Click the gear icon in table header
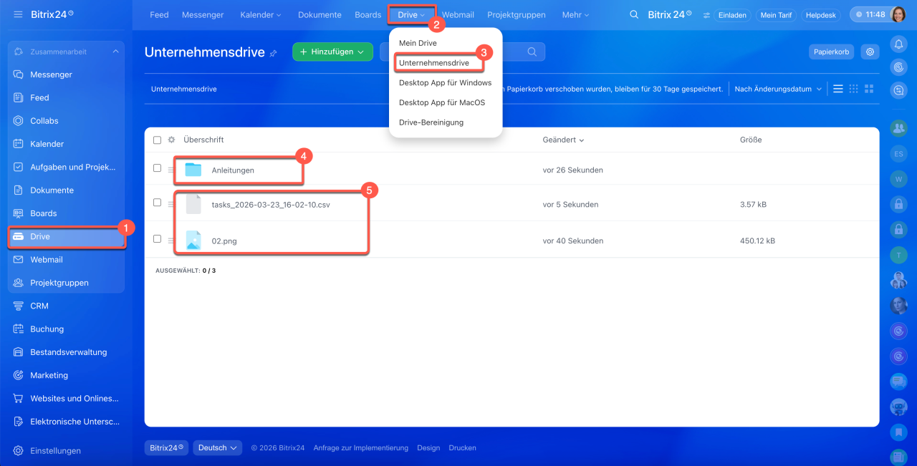The width and height of the screenshot is (917, 466). (171, 140)
